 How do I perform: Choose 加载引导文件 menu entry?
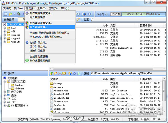[x=50, y=43]
